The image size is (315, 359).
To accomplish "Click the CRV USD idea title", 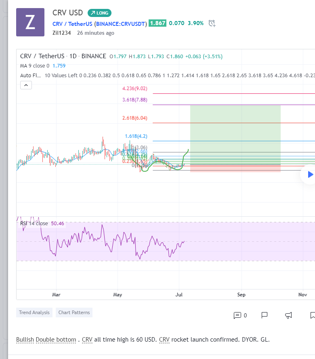I will pyautogui.click(x=67, y=13).
